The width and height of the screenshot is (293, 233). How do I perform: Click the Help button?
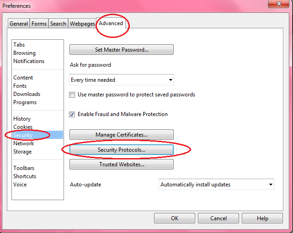coord(262,218)
